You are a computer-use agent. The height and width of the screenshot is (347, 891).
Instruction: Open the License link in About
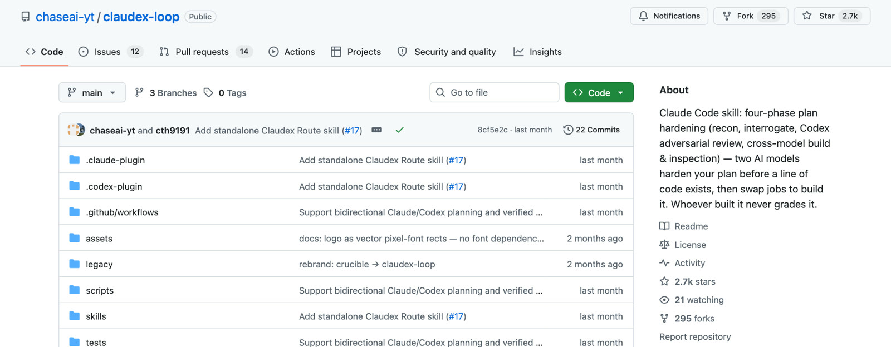click(x=683, y=245)
